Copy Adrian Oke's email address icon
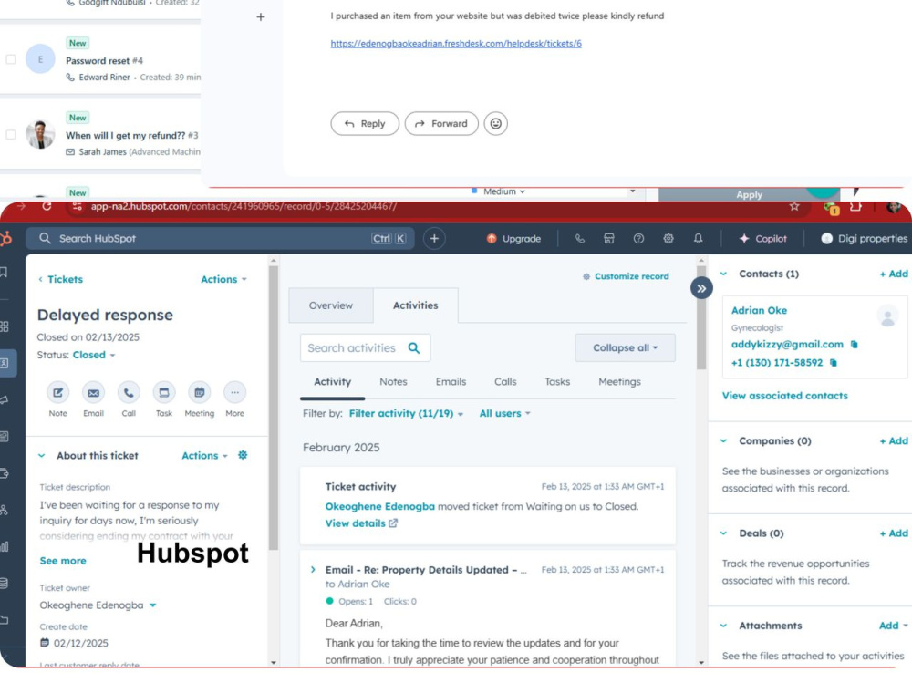The height and width of the screenshot is (683, 912). (x=854, y=345)
